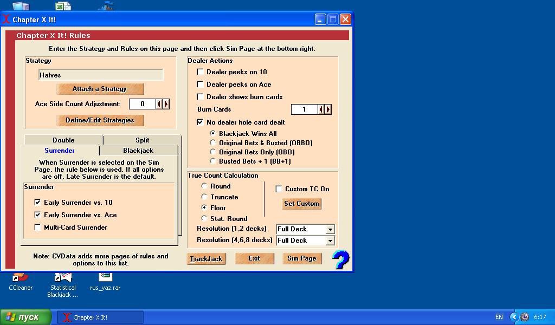Click the red X icon in title bar
Image resolution: width=555 pixels, height=325 pixels.
tap(6, 19)
